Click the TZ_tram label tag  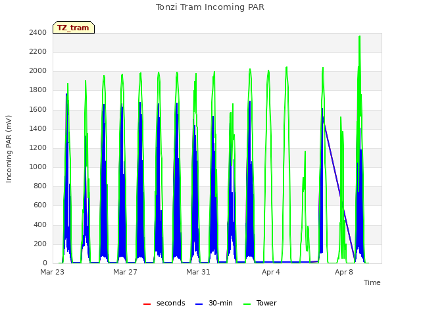pos(74,28)
